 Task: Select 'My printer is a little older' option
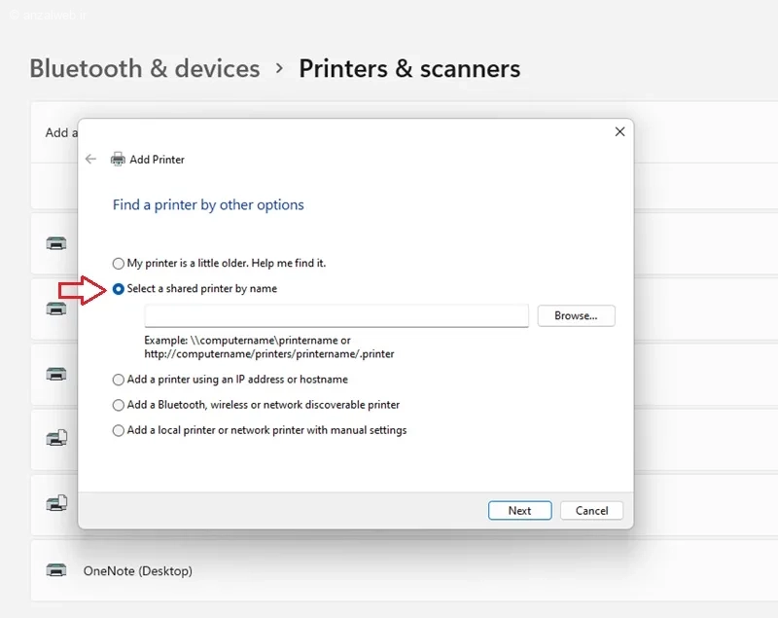118,263
